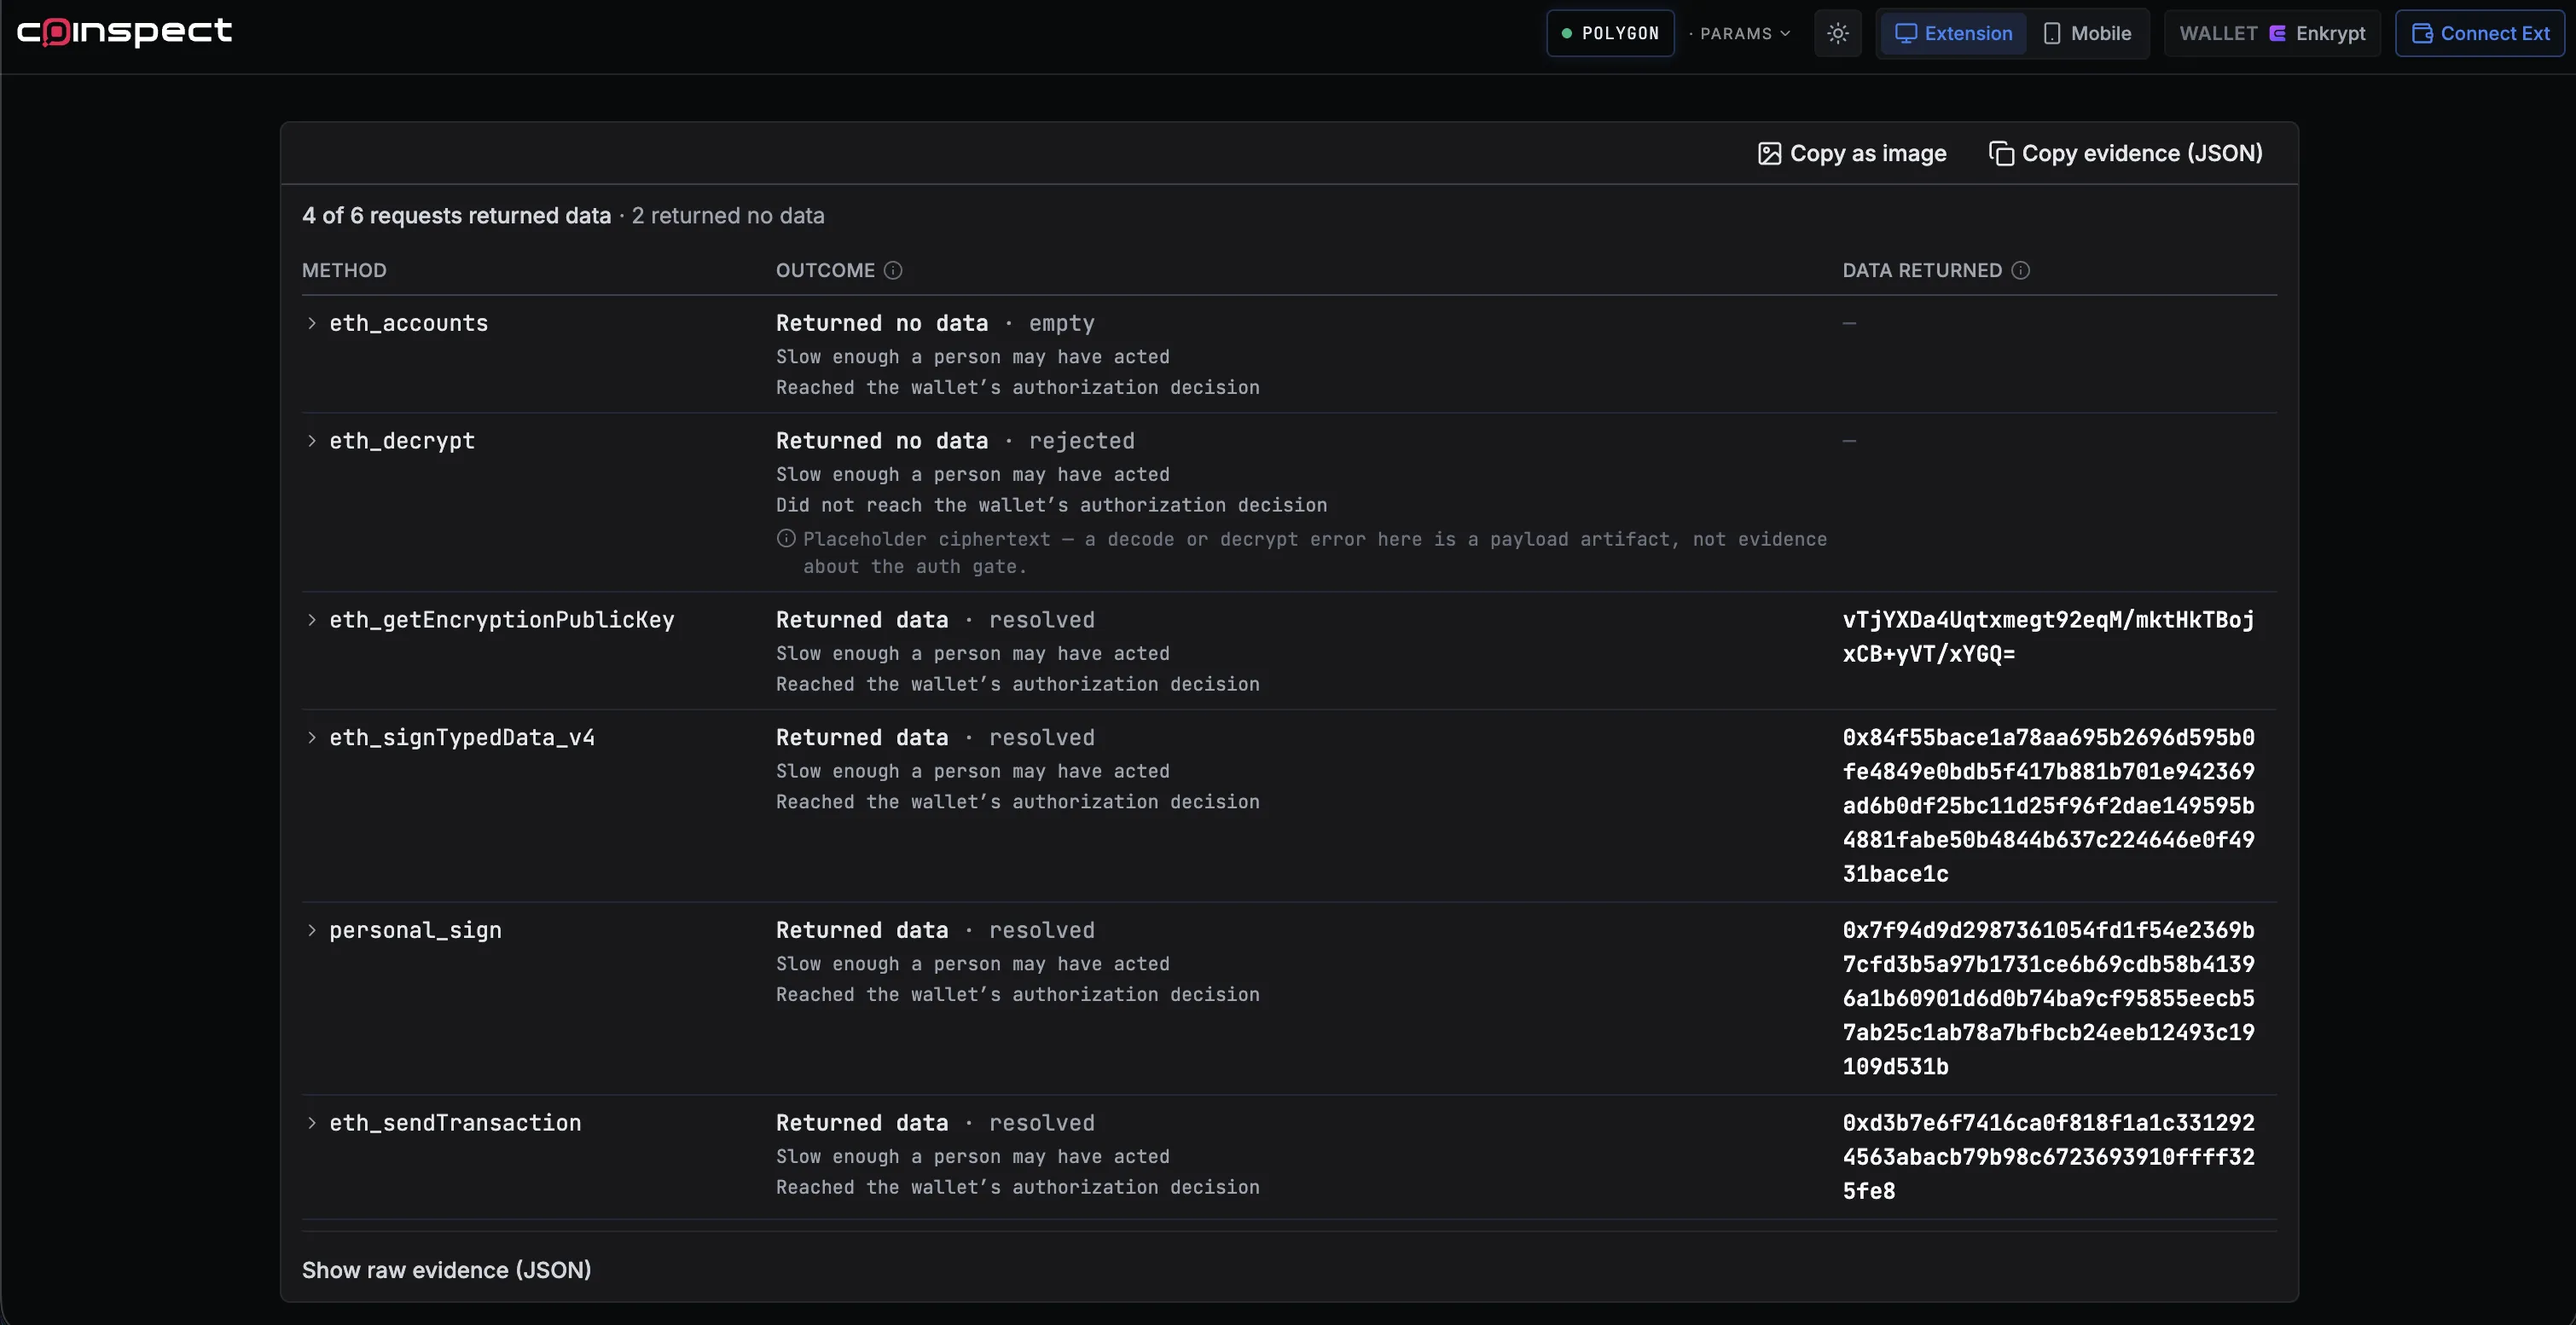Click 'Returned data · resolved' in eth_signTypedData_v4 row
The image size is (2576, 1325).
point(935,738)
